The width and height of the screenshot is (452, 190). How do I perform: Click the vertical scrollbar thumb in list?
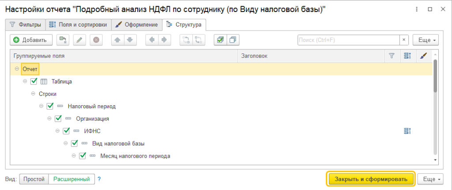[435, 76]
